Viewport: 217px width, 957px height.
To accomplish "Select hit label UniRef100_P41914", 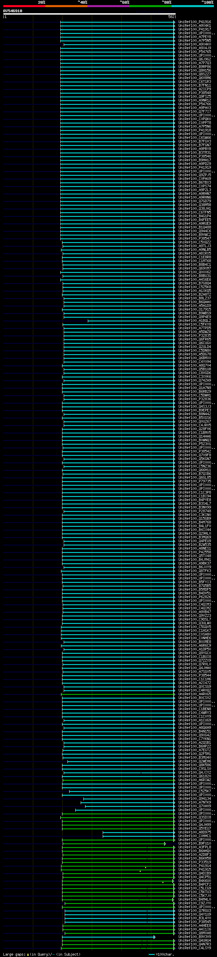I will pos(195,866).
